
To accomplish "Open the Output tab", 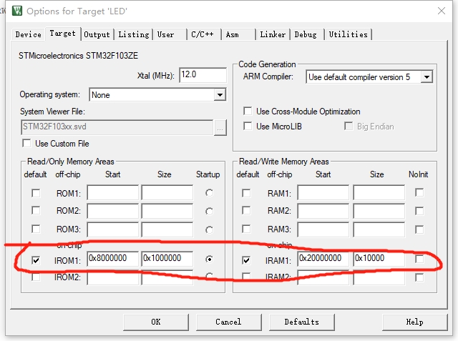I will click(x=97, y=34).
